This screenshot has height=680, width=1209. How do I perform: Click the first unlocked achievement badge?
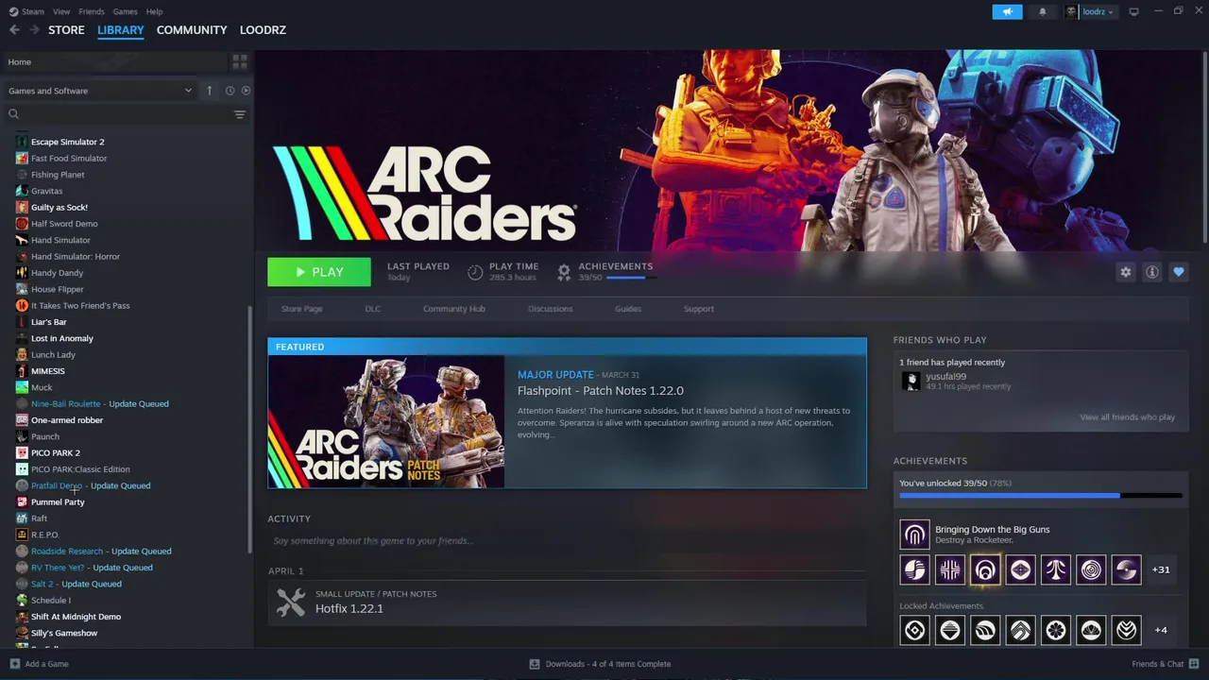click(x=914, y=569)
